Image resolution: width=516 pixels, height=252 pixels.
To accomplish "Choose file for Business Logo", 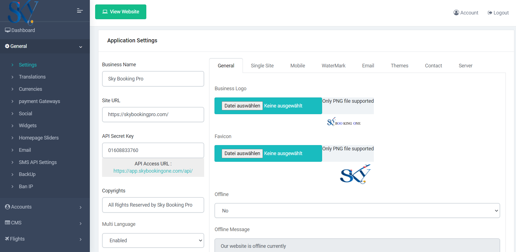I will (x=242, y=106).
